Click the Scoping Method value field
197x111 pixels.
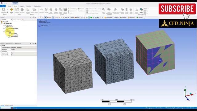click(x=24, y=47)
